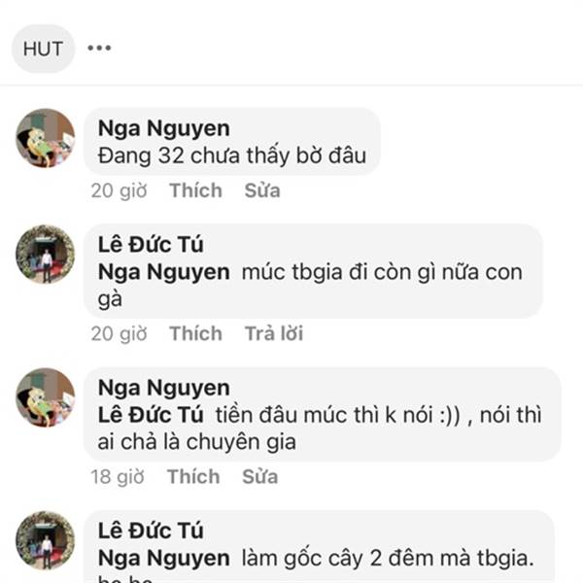This screenshot has height=583, width=583.
Task: Open author name Lê Đức Tú on last comment
Action: (x=151, y=531)
